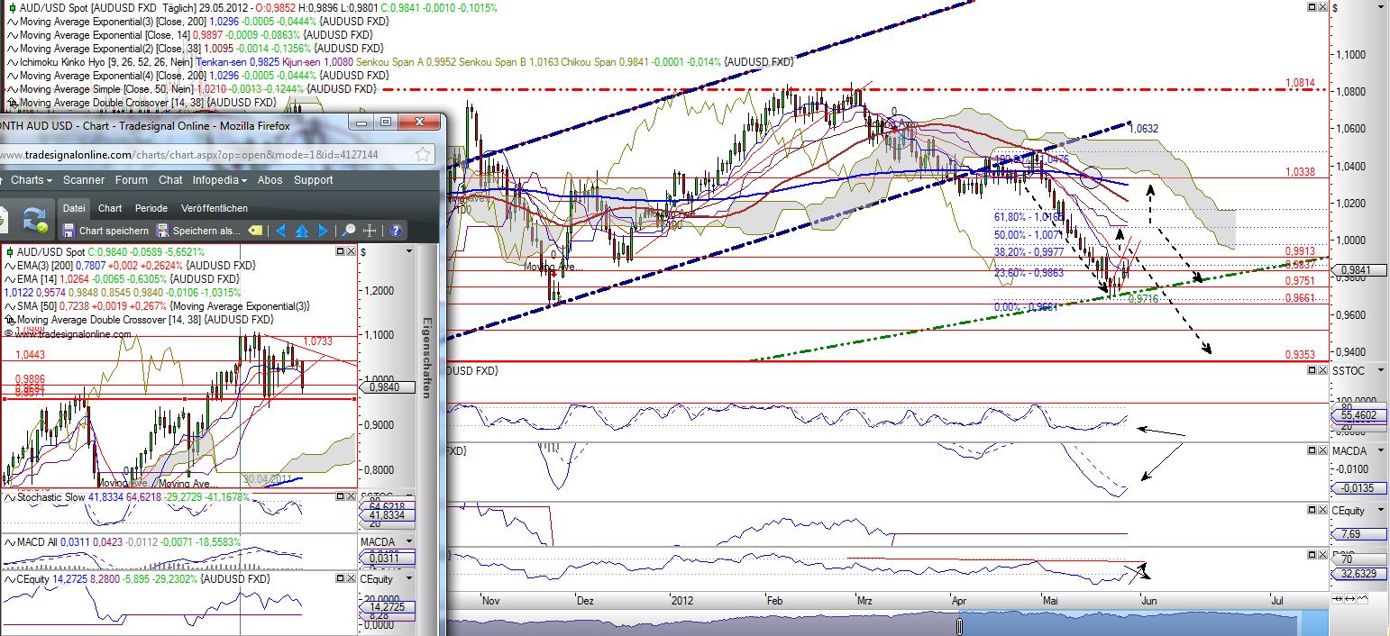1390x636 pixels.
Task: Open the MACDA axis dropdown in main chart
Action: coord(1381,450)
